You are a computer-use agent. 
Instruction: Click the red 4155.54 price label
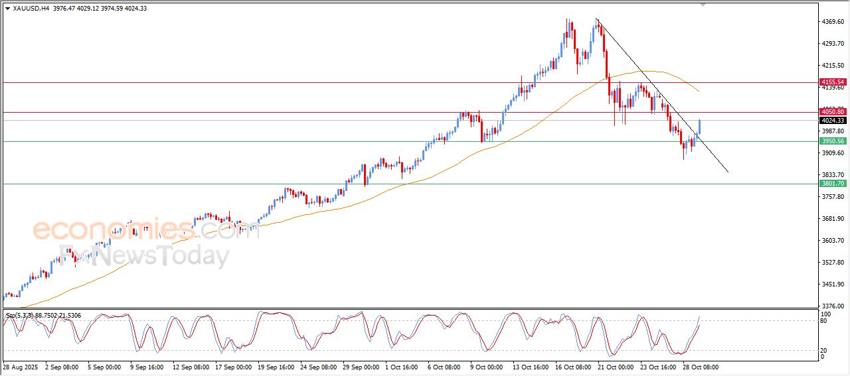[x=832, y=82]
